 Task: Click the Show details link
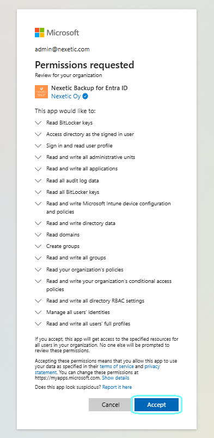(115, 378)
